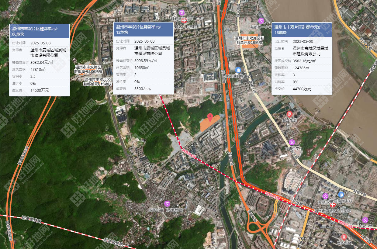Click the 鞋都单元B-16地块 map label

point(249,40)
